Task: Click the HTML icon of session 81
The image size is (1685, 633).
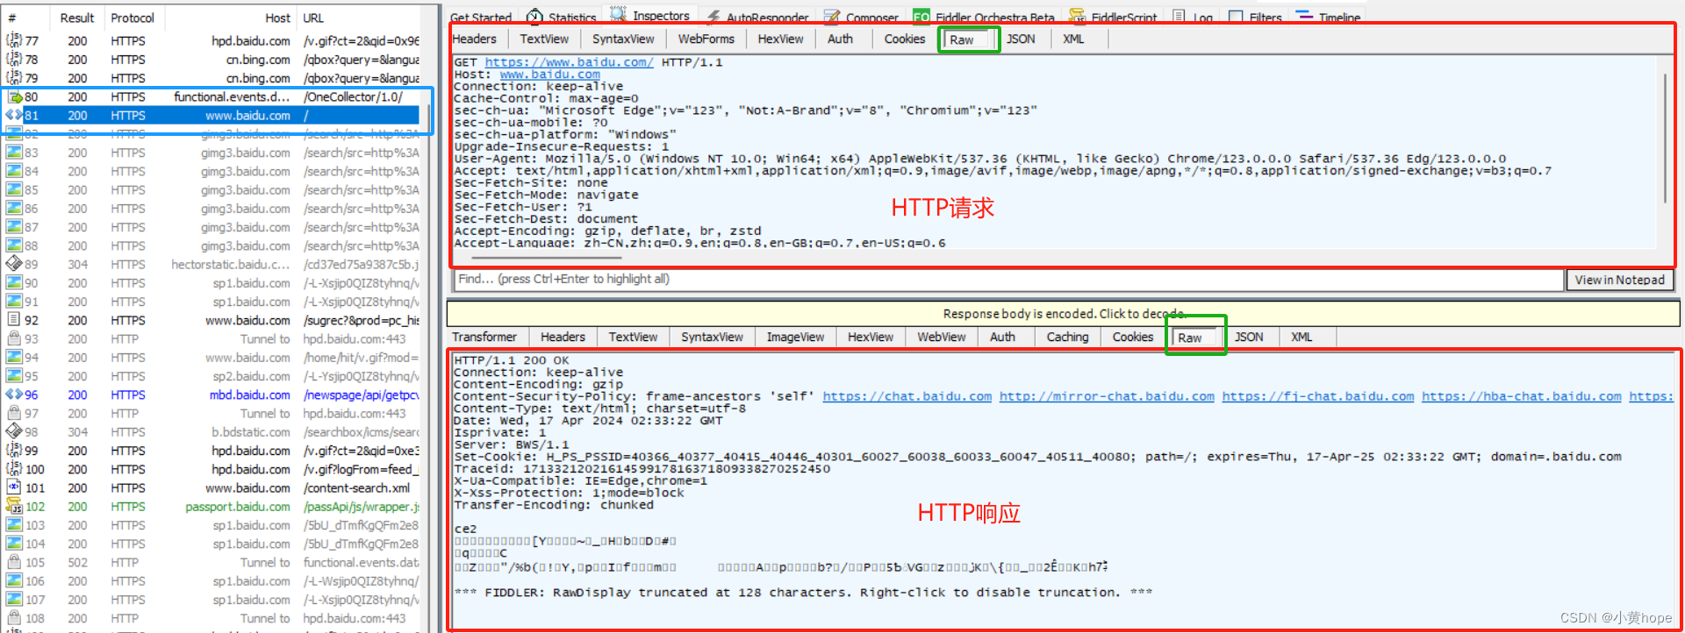Action: [14, 115]
